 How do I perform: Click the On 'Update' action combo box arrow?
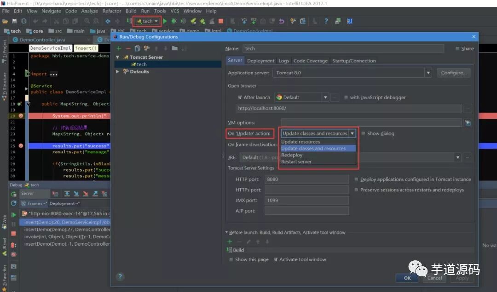(x=352, y=134)
